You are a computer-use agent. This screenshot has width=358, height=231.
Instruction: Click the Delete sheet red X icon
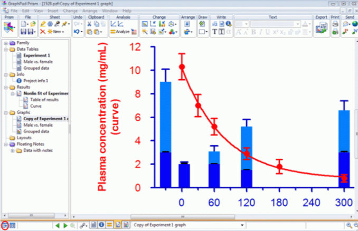[43, 33]
